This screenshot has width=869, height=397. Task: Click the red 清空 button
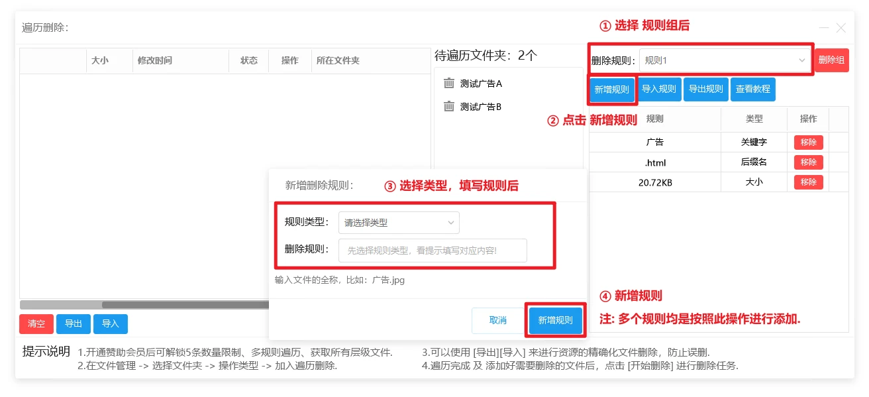pyautogui.click(x=36, y=324)
